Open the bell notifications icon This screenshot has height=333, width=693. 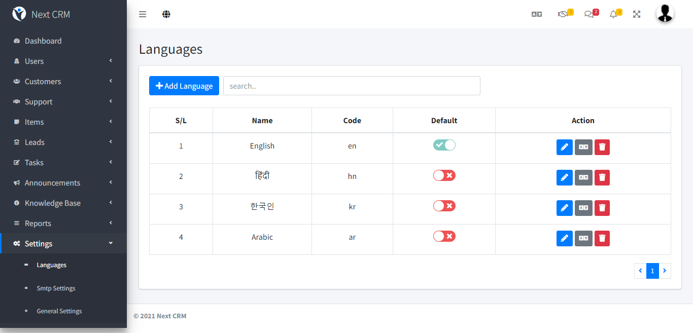[x=613, y=14]
